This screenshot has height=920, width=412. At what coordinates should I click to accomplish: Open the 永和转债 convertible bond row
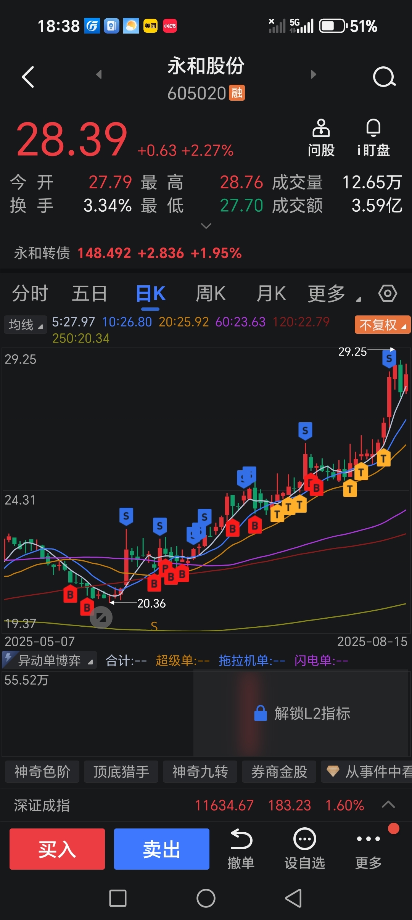206,253
